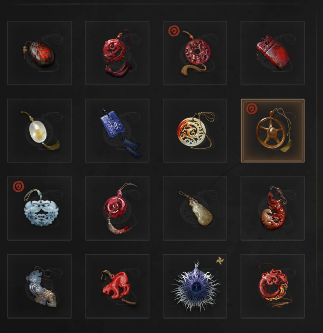Select the highlighted bronze five-spoke wheel pendant
323x333 pixels.
(273, 131)
